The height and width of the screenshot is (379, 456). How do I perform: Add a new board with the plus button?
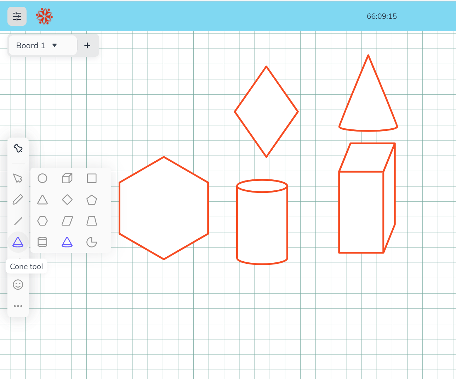[87, 45]
